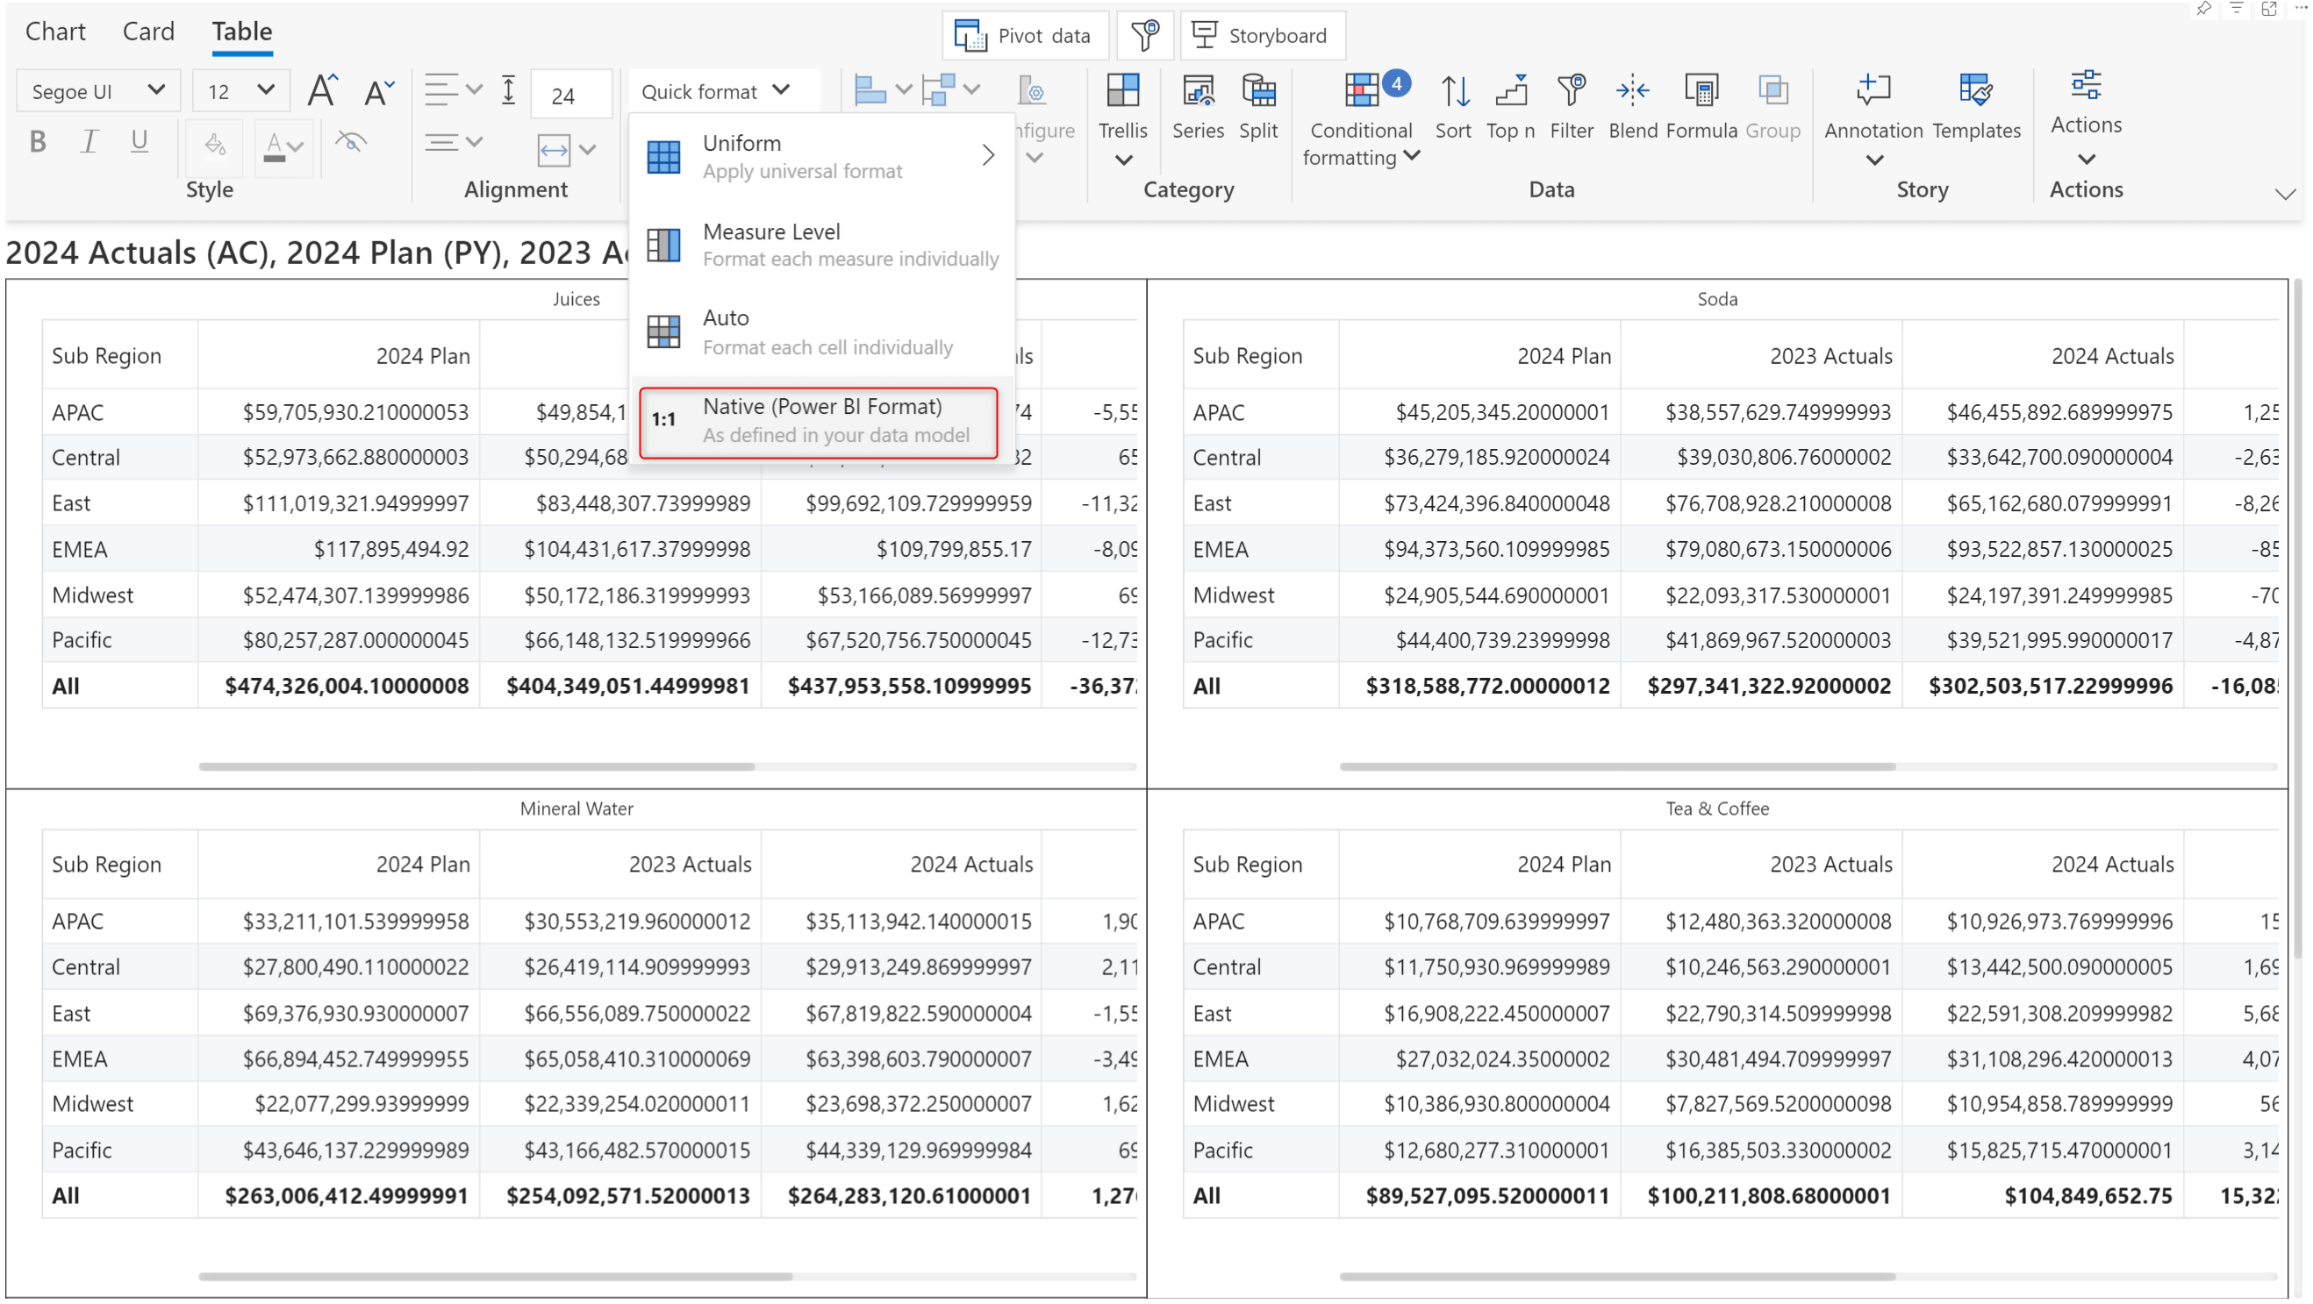Image resolution: width=2313 pixels, height=1304 pixels.
Task: Toggle the hide/show eye icon in Style
Action: point(350,142)
